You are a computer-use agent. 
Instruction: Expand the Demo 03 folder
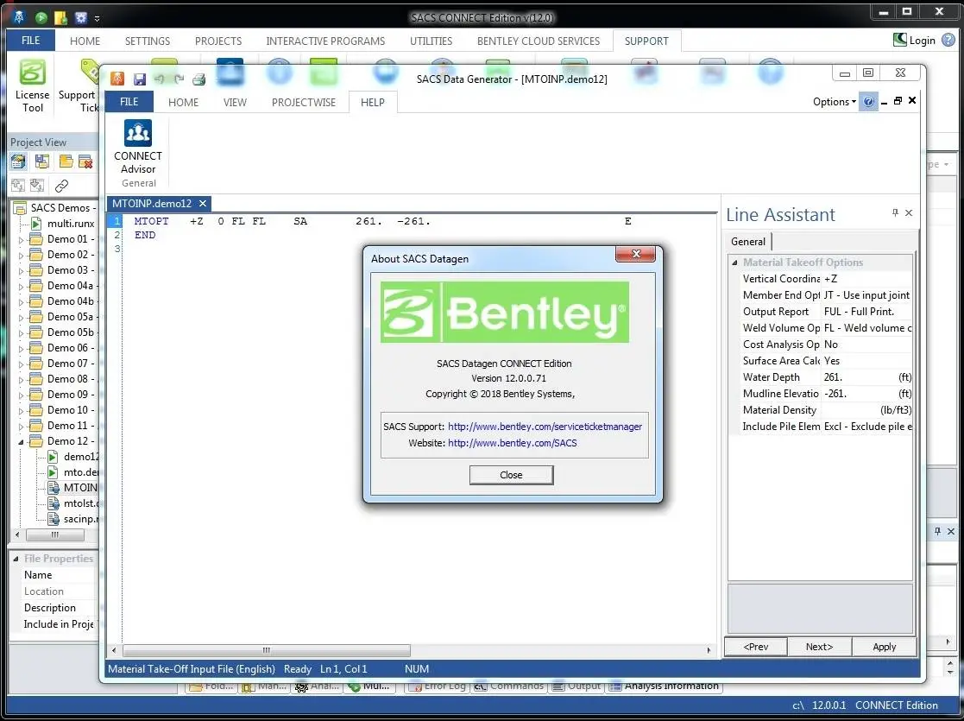(x=21, y=270)
